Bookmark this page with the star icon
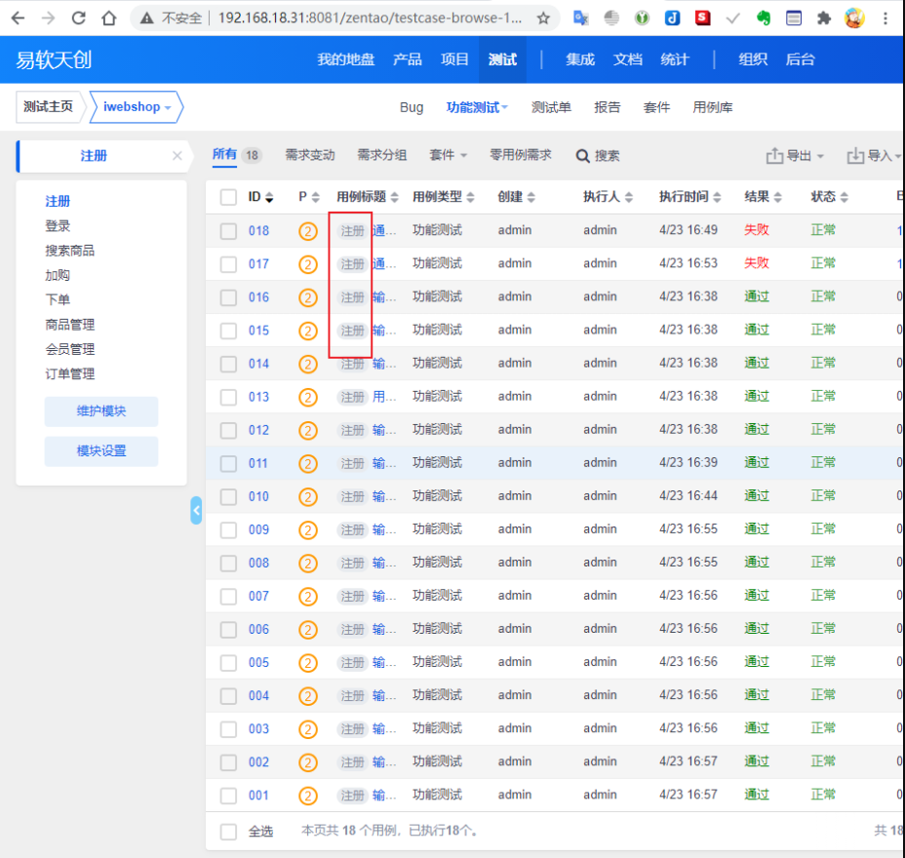Image resolution: width=905 pixels, height=858 pixels. point(543,18)
